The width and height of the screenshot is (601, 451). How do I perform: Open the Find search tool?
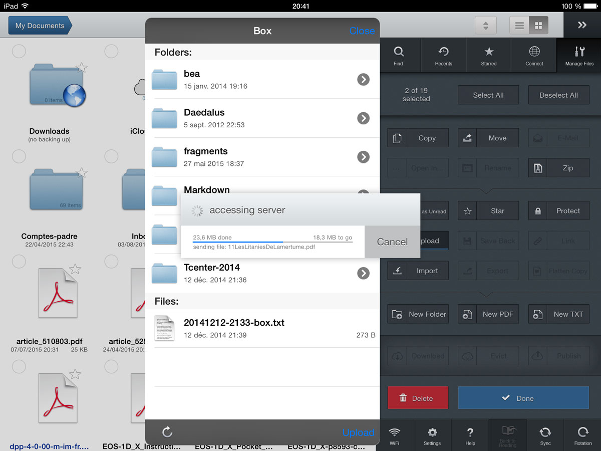coord(398,56)
